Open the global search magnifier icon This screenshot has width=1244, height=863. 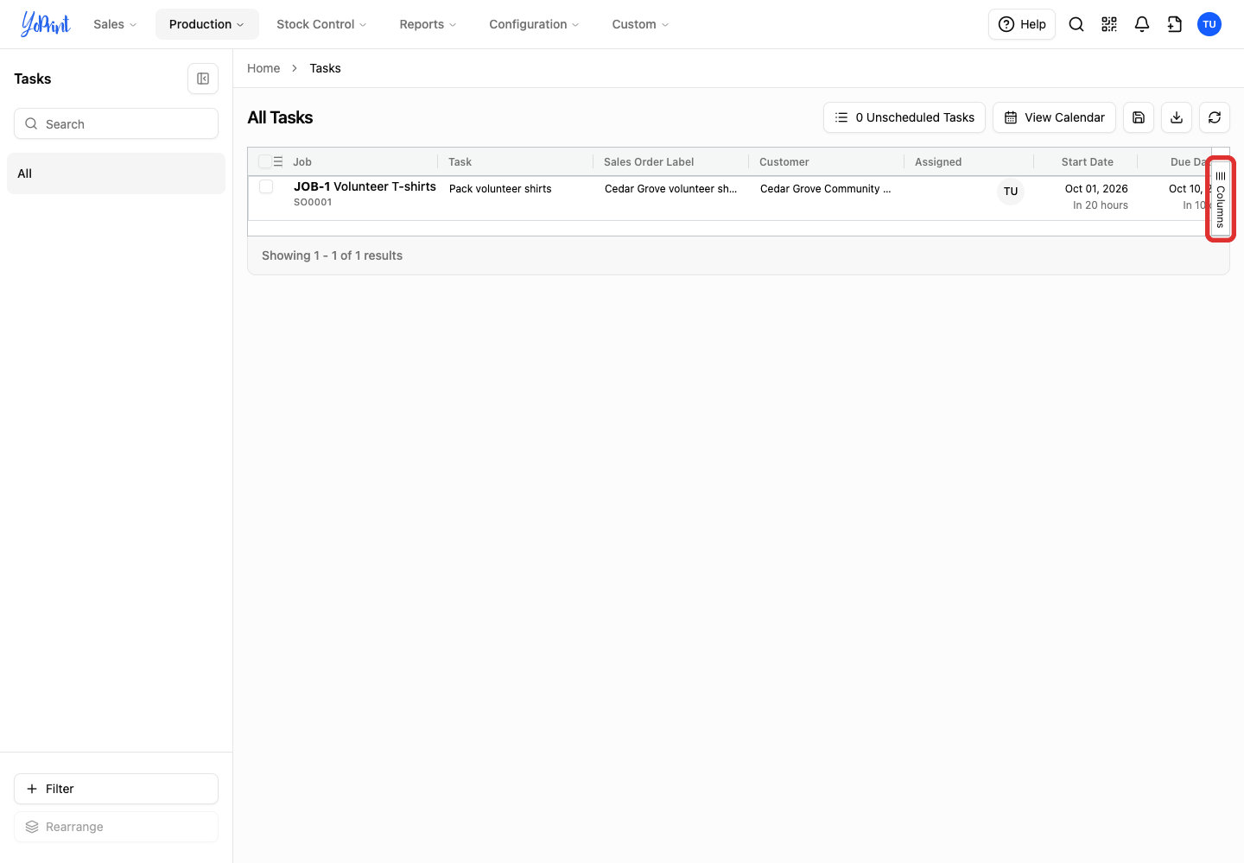(1076, 24)
